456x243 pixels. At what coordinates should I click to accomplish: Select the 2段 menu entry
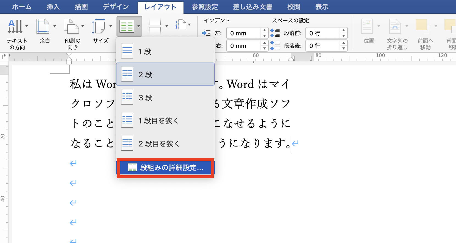(x=165, y=74)
